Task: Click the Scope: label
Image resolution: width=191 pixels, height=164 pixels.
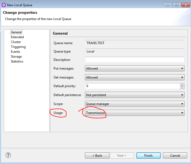Action: (x=58, y=104)
